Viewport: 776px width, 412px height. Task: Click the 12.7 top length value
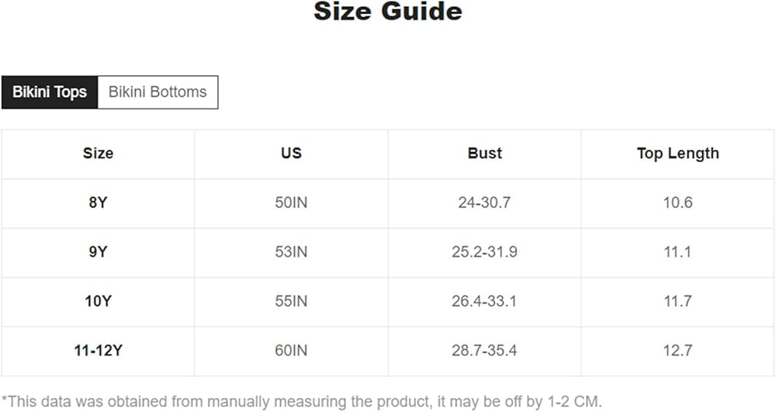(677, 351)
